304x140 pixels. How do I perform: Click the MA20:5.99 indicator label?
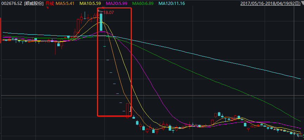click(117, 3)
